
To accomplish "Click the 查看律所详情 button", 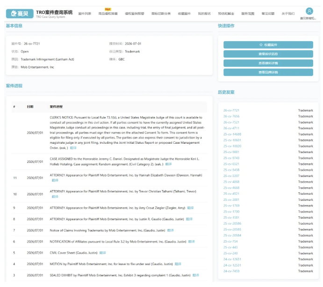I will click(x=268, y=63).
